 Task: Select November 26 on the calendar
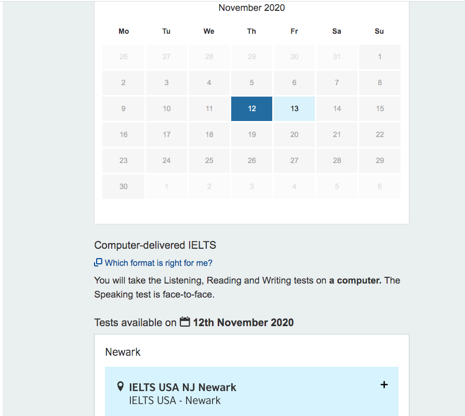(251, 160)
